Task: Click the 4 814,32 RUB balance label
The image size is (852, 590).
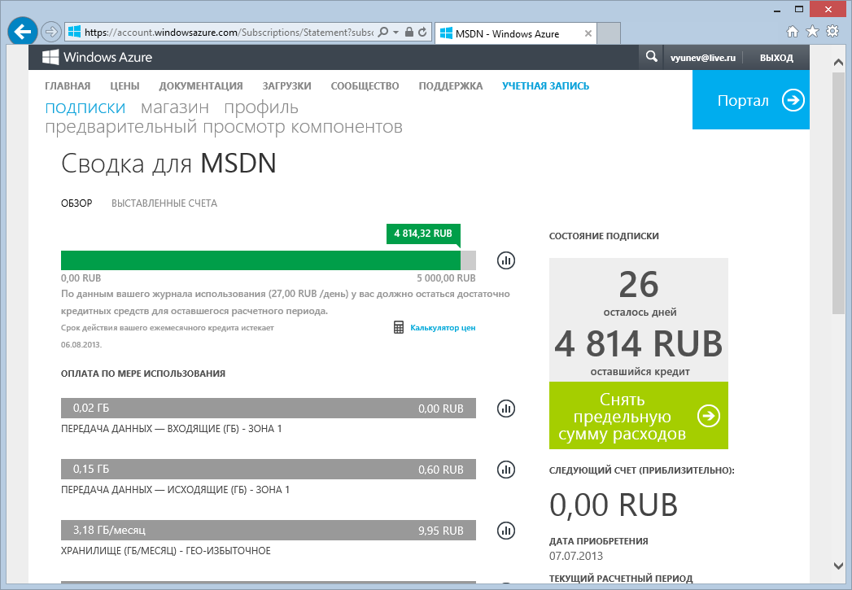Action: pos(423,234)
